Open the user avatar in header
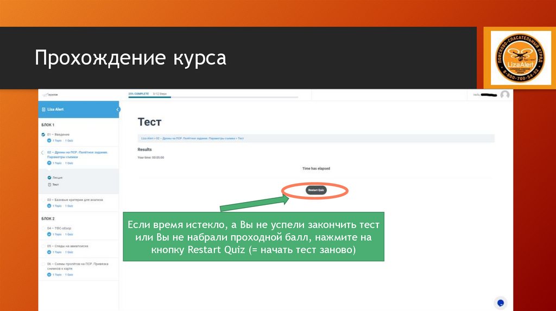Screen dimensions: 556x311 pyautogui.click(x=505, y=95)
